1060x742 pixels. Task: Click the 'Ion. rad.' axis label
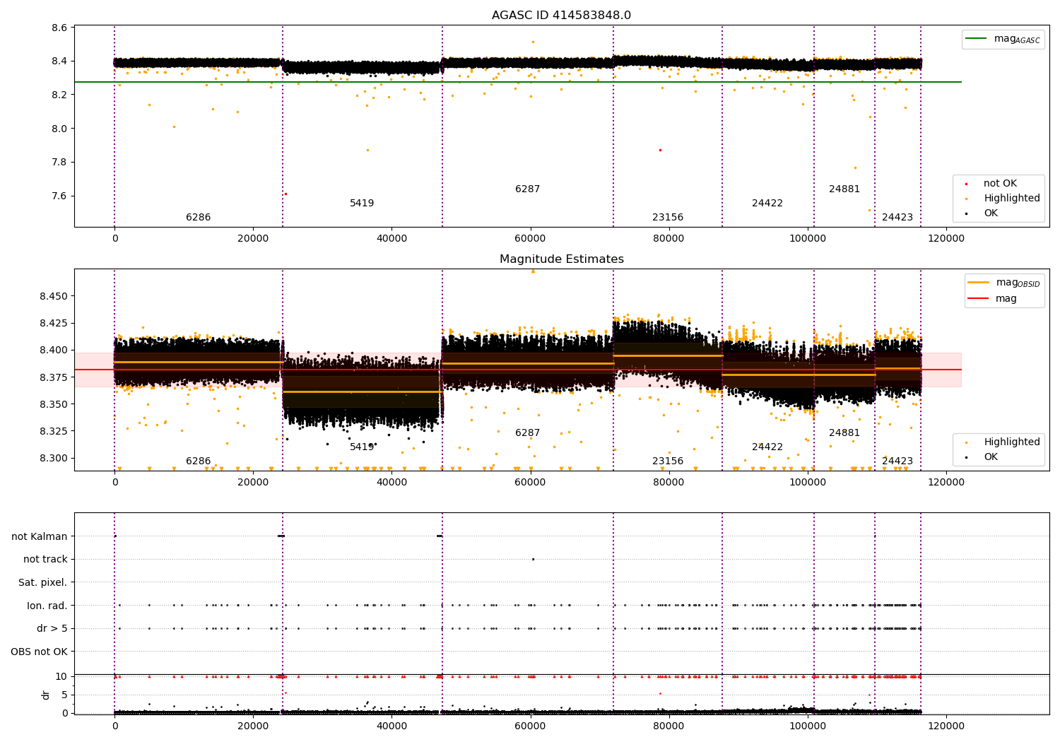[x=47, y=606]
